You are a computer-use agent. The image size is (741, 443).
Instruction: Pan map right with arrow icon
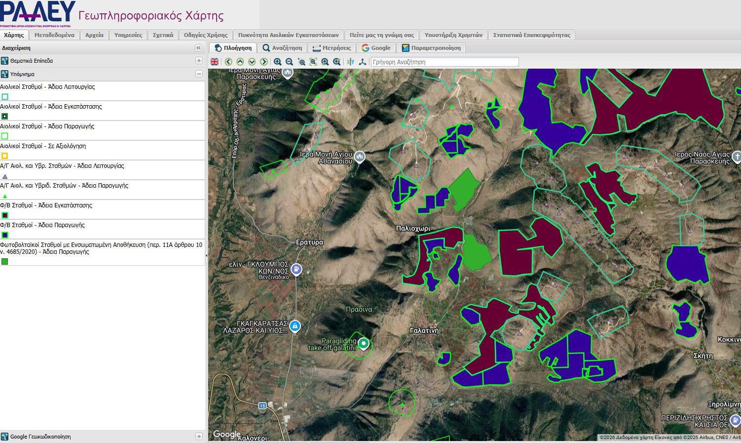[264, 62]
